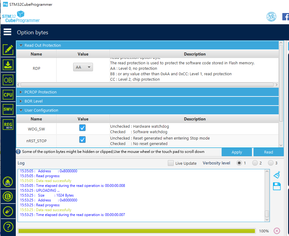
Task: Click the option bytes scroll up arrow
Action: point(281,43)
